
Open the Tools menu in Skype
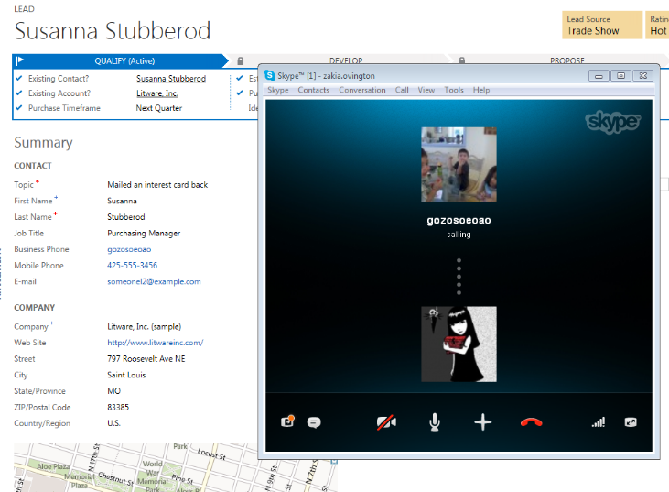click(454, 90)
